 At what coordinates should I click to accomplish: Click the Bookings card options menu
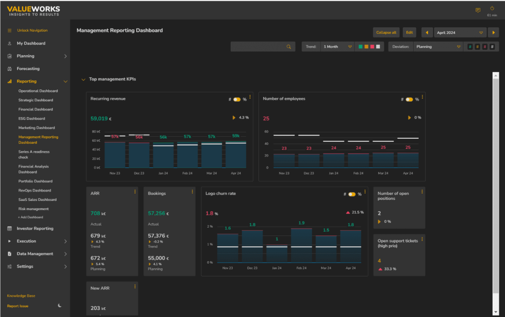point(192,192)
